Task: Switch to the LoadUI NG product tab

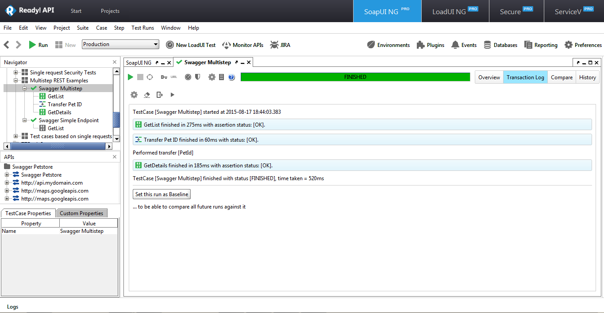Action: [455, 11]
